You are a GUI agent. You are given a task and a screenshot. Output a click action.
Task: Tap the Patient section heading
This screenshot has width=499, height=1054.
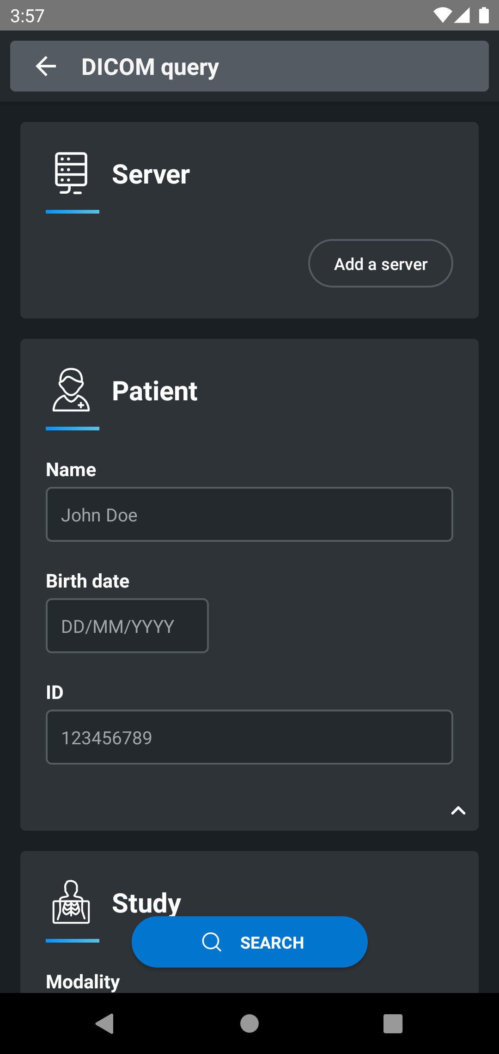pyautogui.click(x=154, y=391)
